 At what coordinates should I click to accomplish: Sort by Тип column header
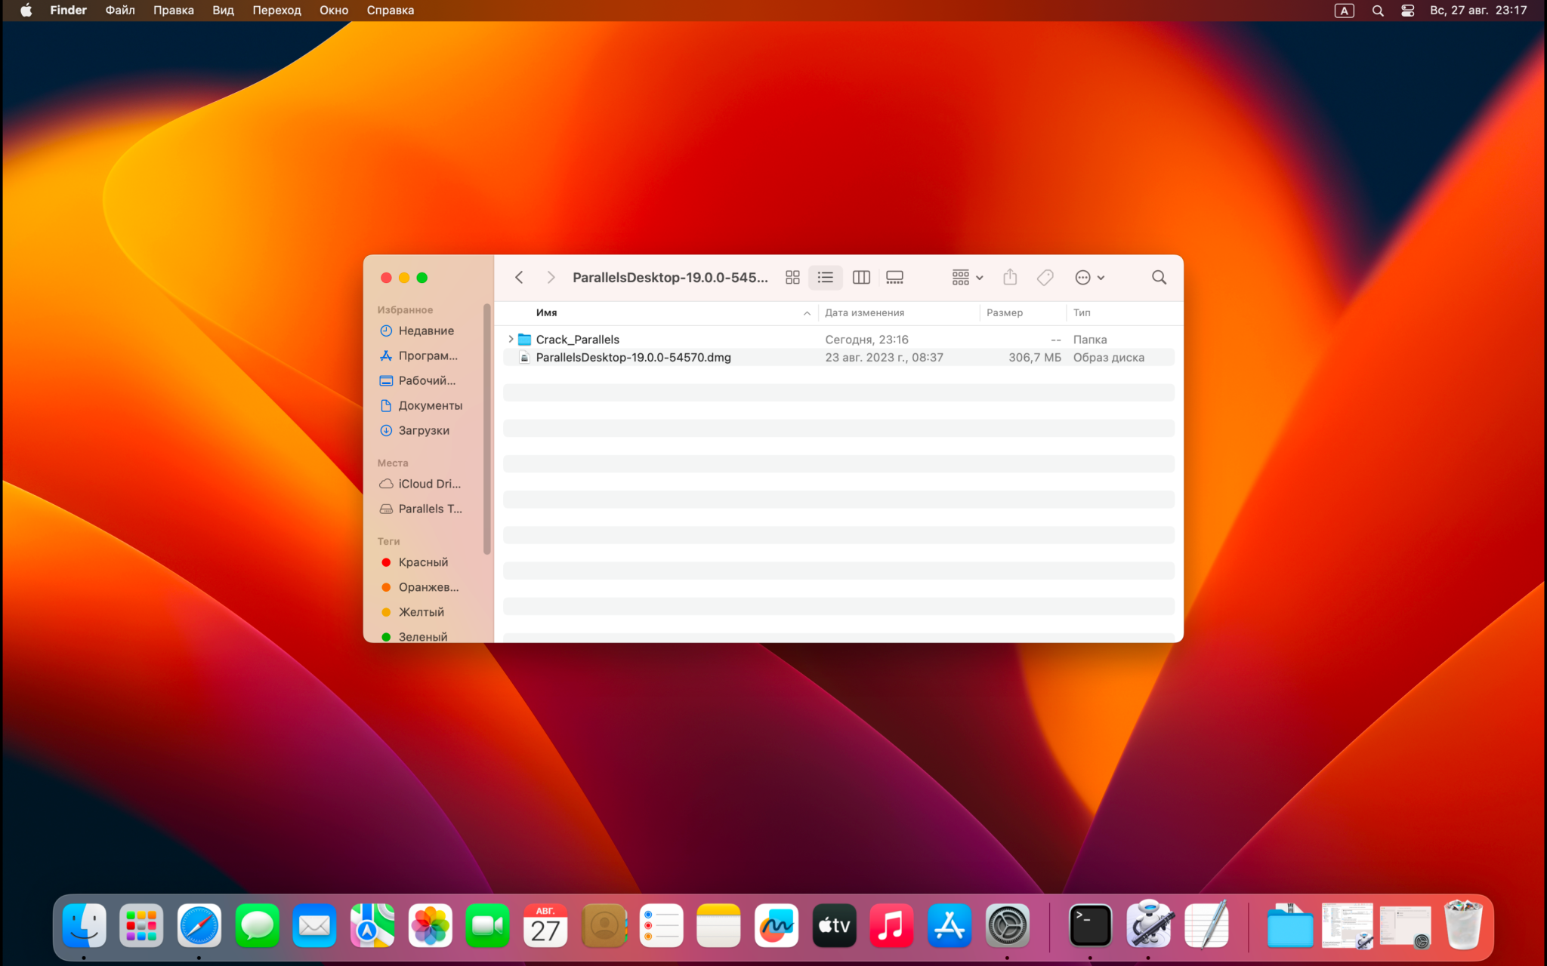(x=1082, y=312)
